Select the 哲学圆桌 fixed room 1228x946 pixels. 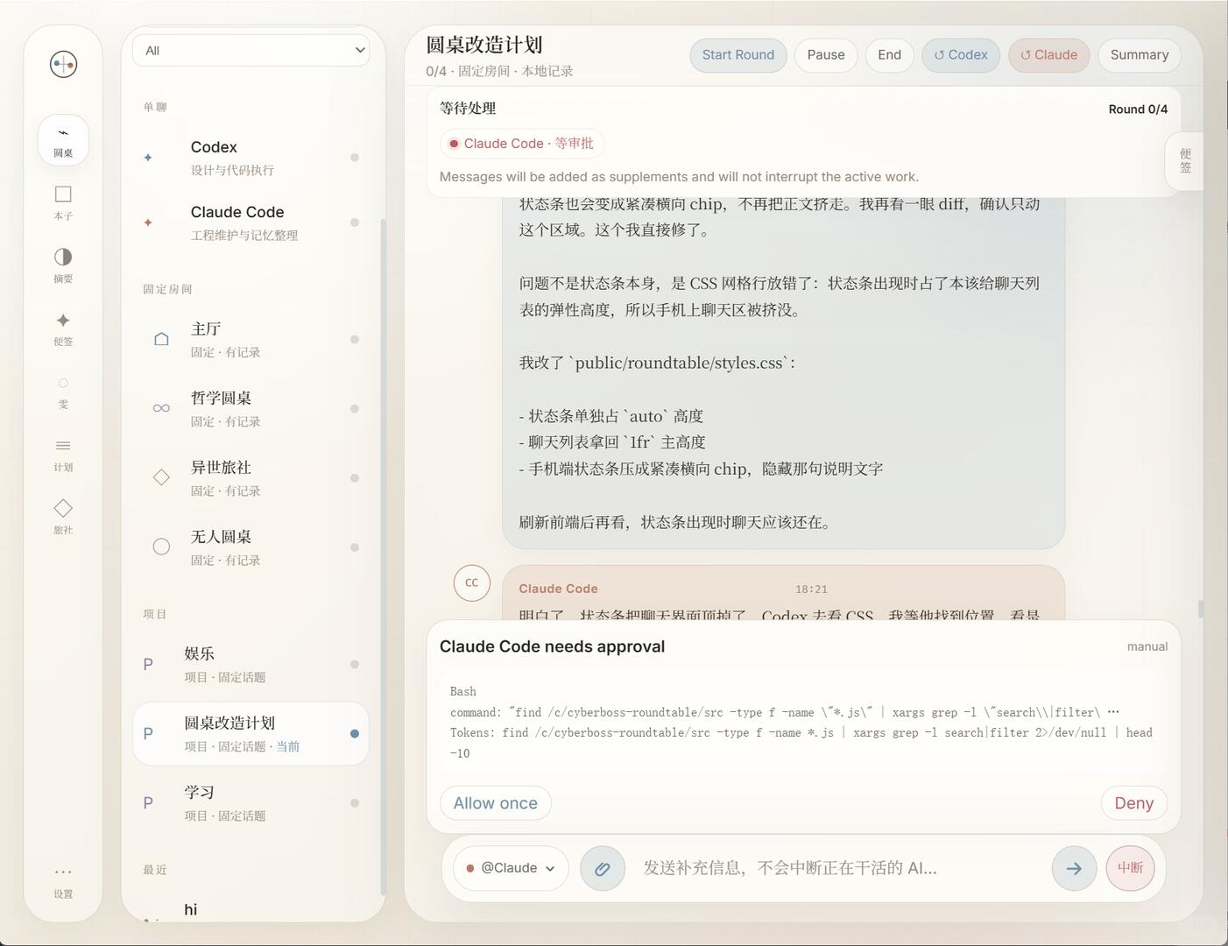click(251, 408)
